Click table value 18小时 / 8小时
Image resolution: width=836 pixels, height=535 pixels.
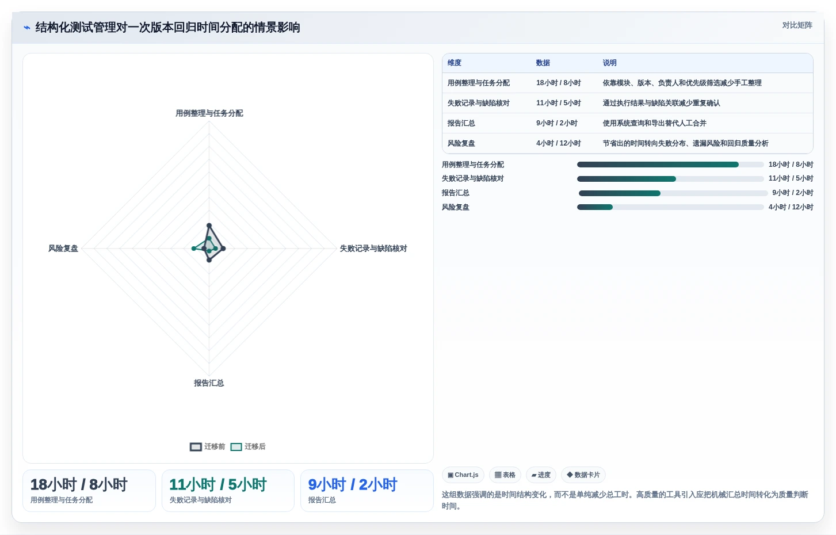click(559, 83)
